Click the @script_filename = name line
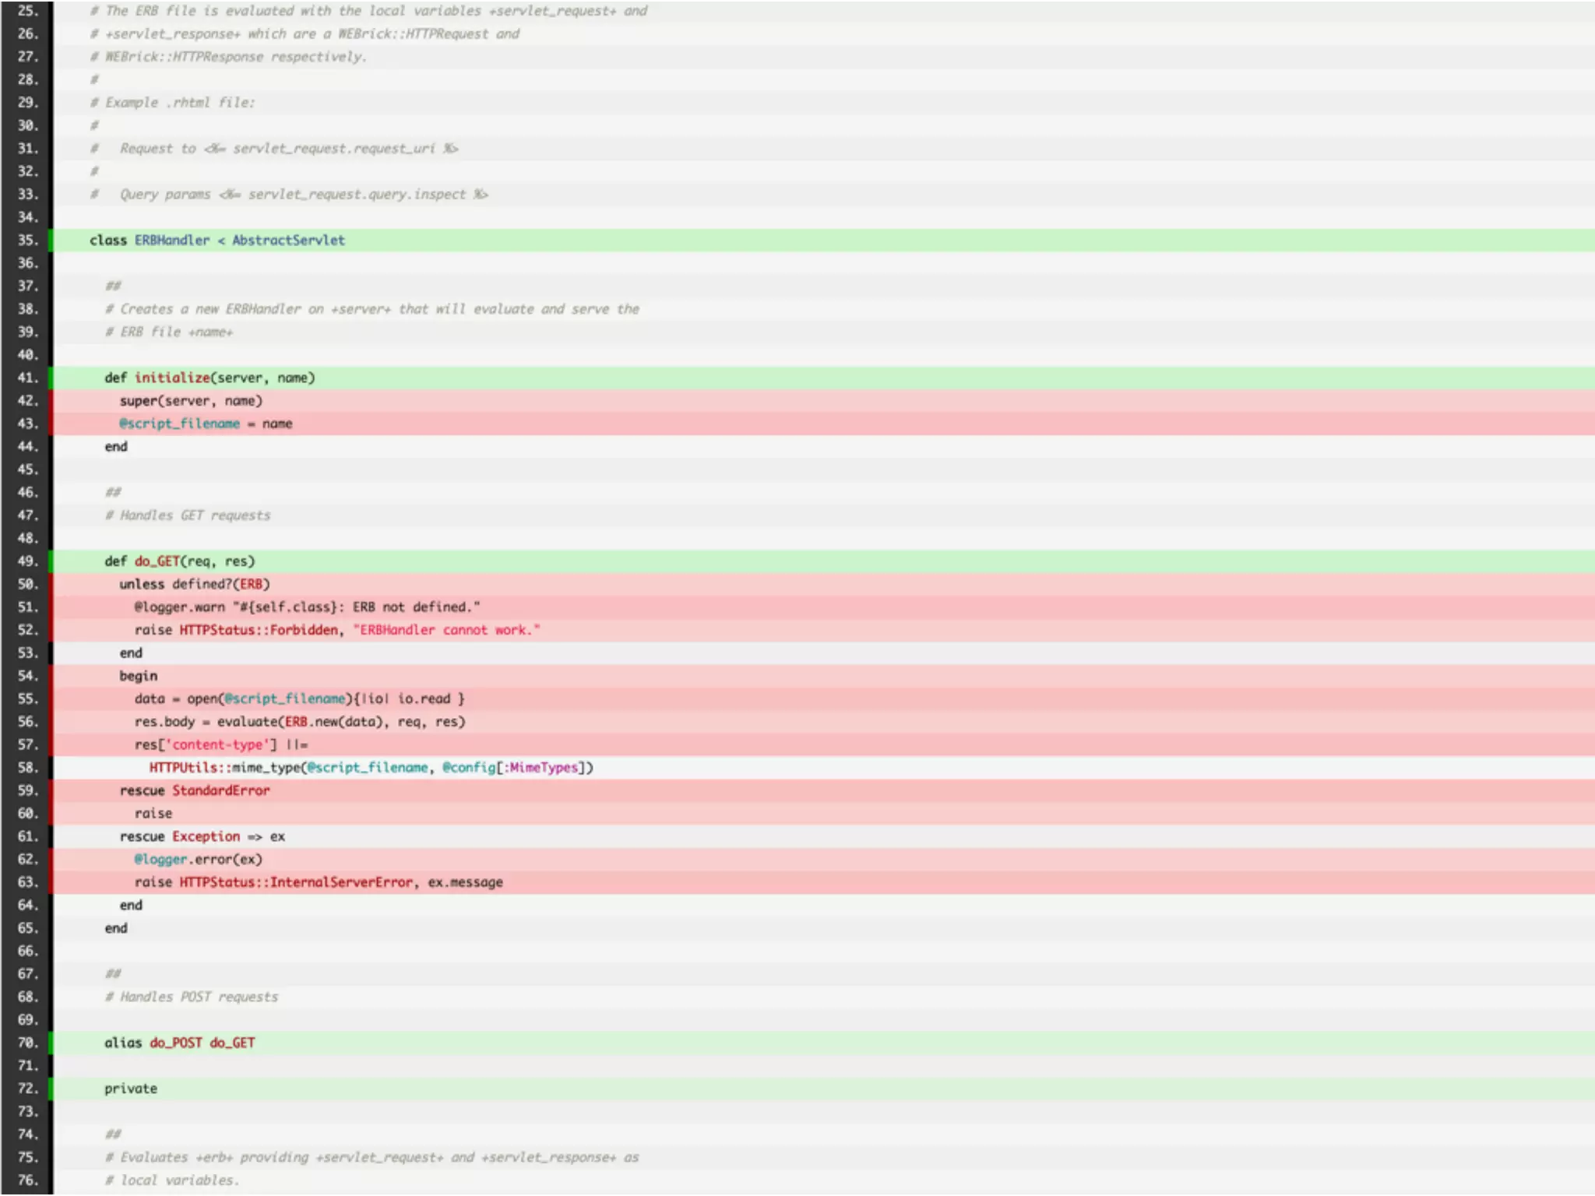 (206, 424)
